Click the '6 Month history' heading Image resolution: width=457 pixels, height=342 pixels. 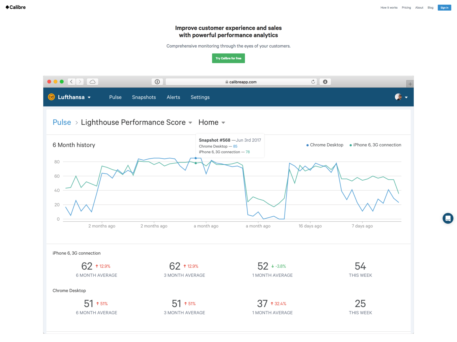coord(74,145)
